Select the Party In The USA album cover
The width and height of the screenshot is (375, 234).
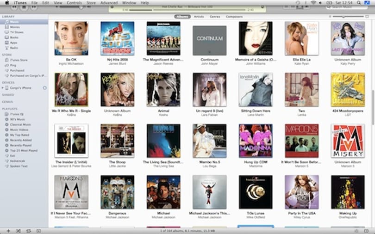[302, 192]
